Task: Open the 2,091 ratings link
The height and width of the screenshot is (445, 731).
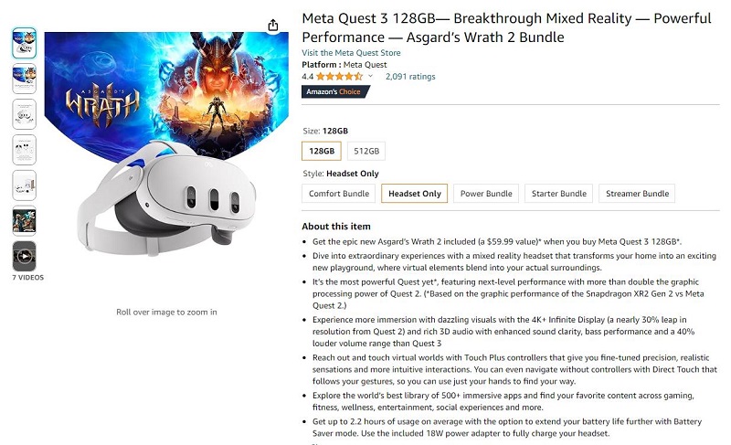Action: [x=410, y=77]
